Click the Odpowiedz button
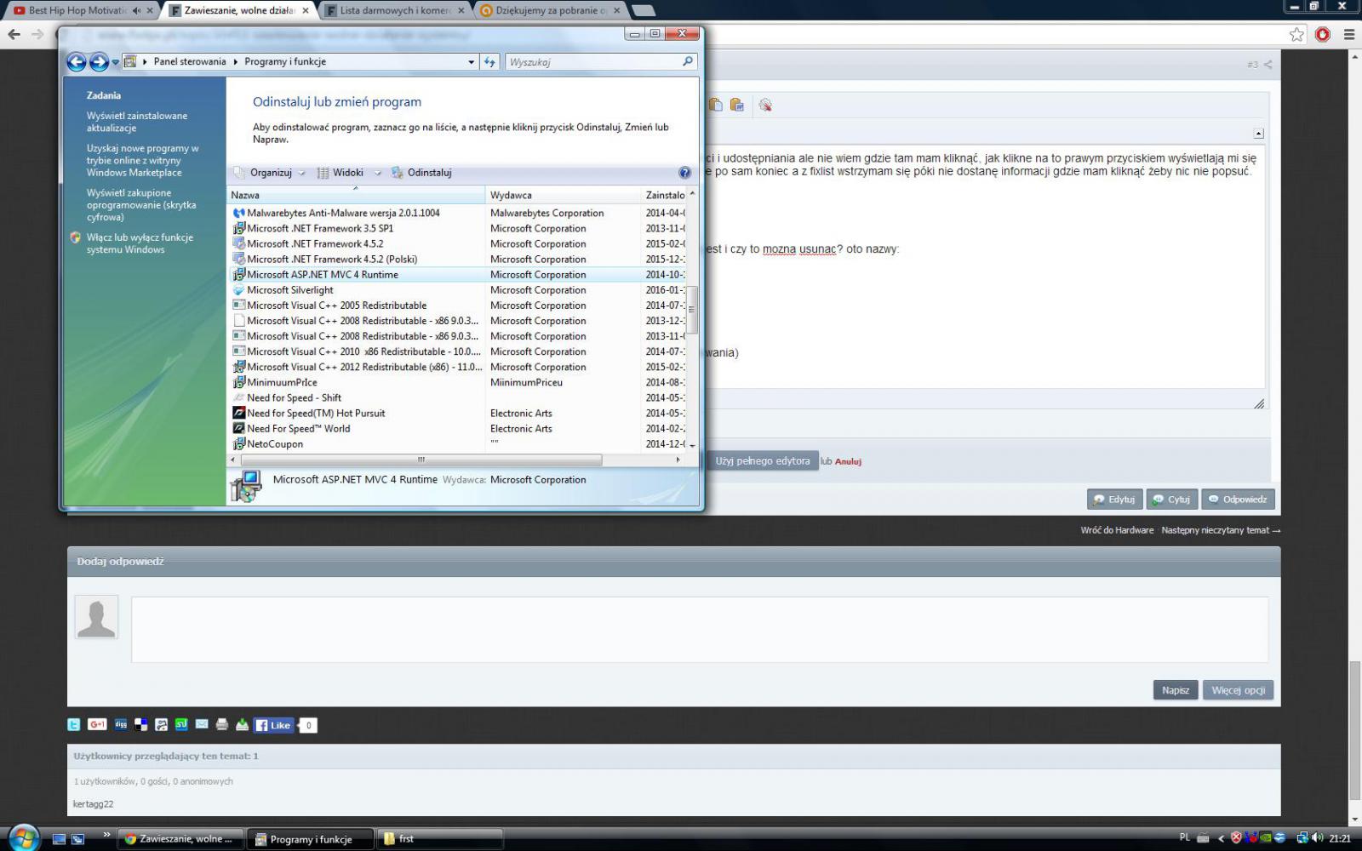This screenshot has height=851, width=1362. pyautogui.click(x=1238, y=500)
